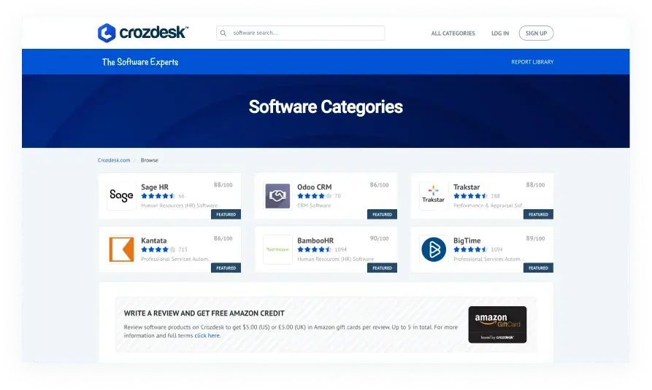This screenshot has height=390, width=652.
Task: Click the Odoo CRM star rating
Action: point(315,196)
